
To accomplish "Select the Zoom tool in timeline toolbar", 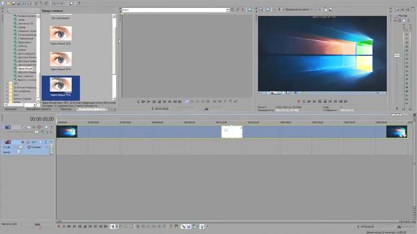I will pyautogui.click(x=131, y=226).
